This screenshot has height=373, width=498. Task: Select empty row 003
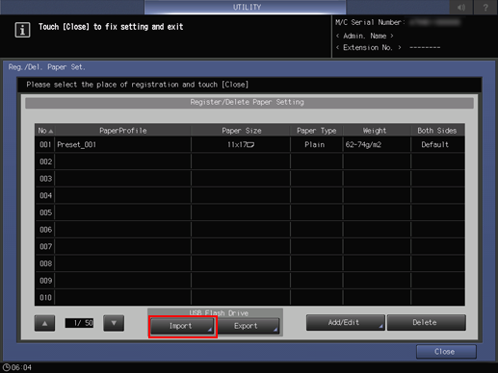[249, 179]
